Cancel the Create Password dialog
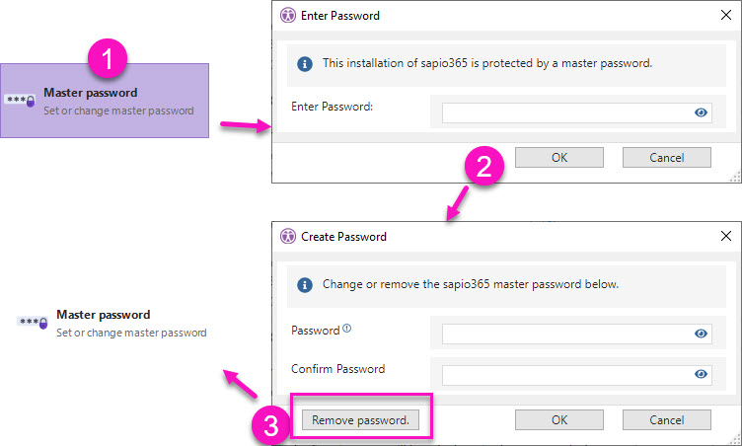Viewport: 742px width, 446px height. coord(667,419)
